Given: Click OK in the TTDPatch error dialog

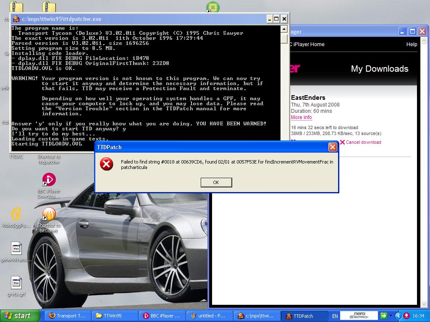Looking at the screenshot, I should click(x=216, y=182).
